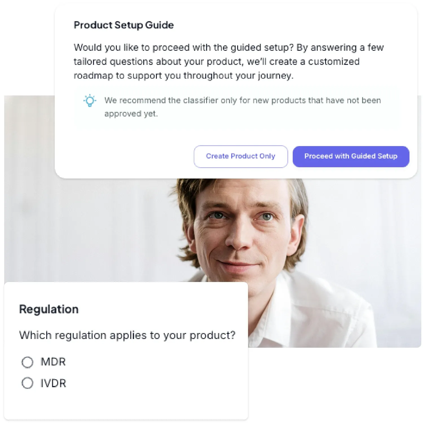This screenshot has height=423, width=423.
Task: Click the regulation question text
Action: tap(127, 335)
